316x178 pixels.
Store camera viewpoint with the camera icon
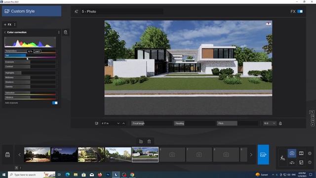tap(141, 141)
